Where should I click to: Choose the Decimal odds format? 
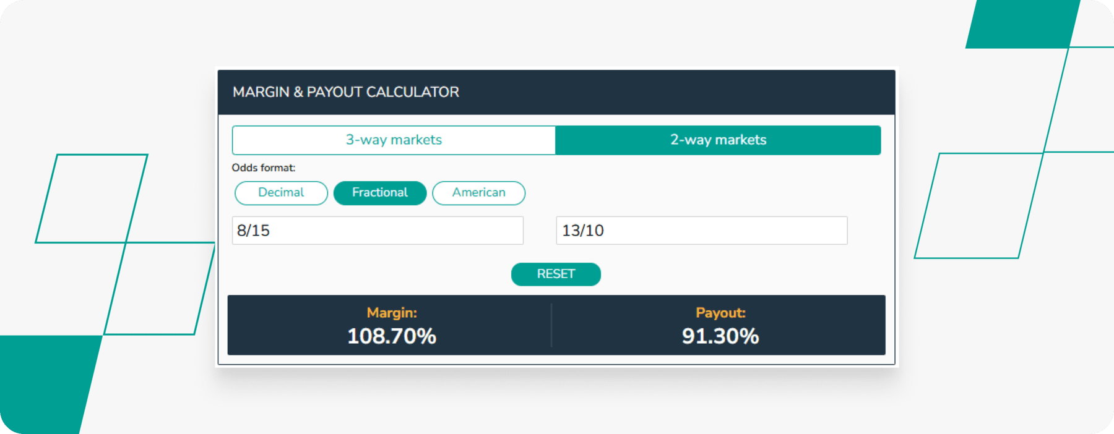click(281, 193)
